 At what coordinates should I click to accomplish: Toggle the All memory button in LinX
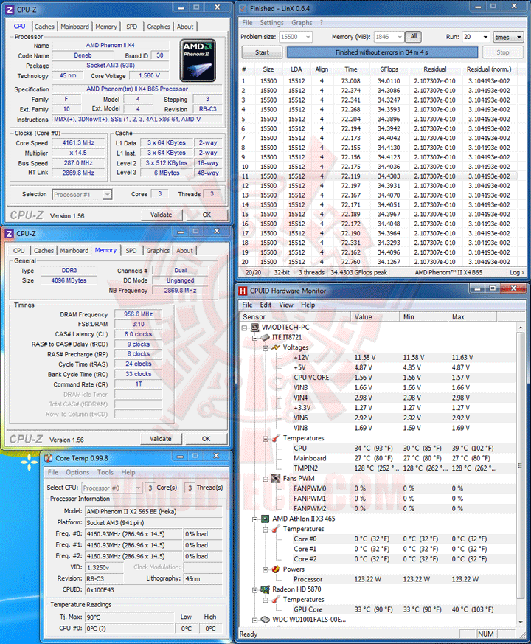[x=414, y=37]
